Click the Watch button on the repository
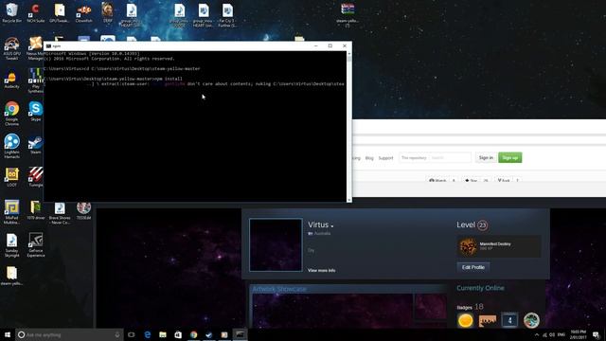 (x=437, y=181)
